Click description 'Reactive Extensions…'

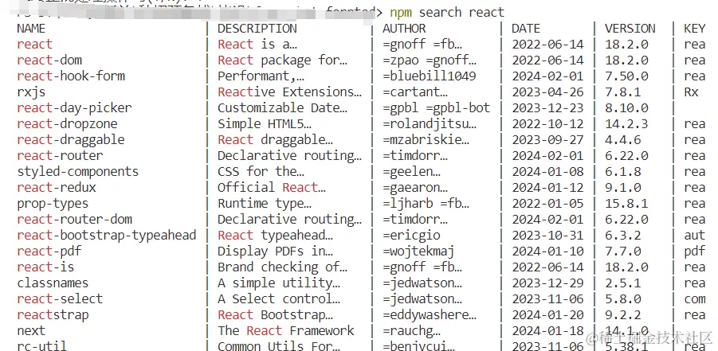click(289, 92)
